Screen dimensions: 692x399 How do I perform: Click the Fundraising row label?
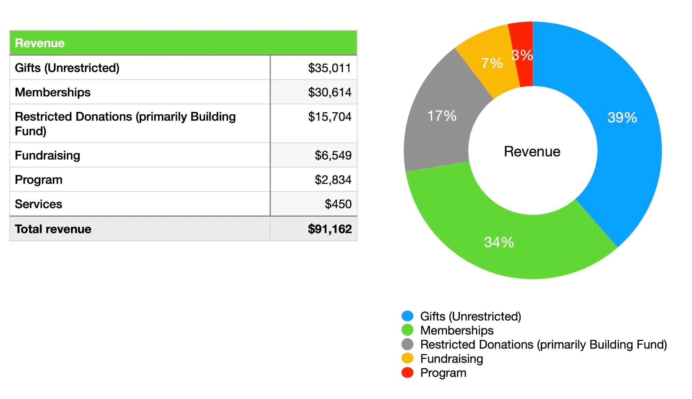[47, 155]
